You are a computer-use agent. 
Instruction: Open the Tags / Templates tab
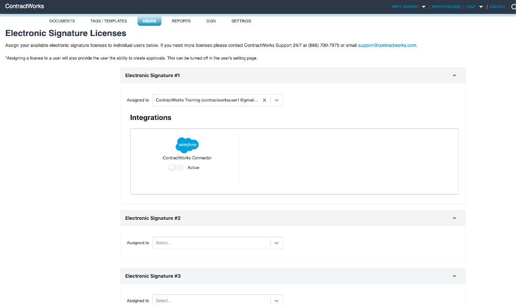pos(109,21)
